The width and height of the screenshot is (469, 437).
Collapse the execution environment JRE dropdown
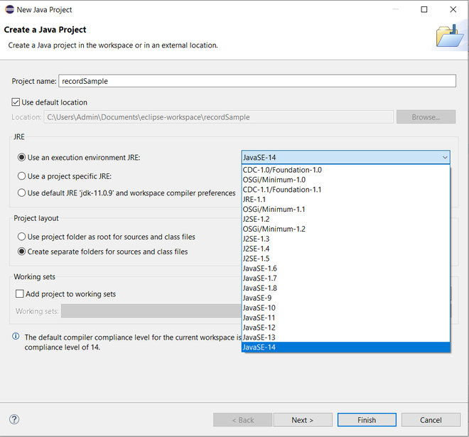pyautogui.click(x=445, y=158)
